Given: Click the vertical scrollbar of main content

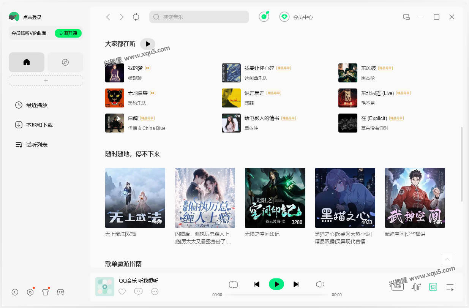Looking at the screenshot, I should coord(462,164).
